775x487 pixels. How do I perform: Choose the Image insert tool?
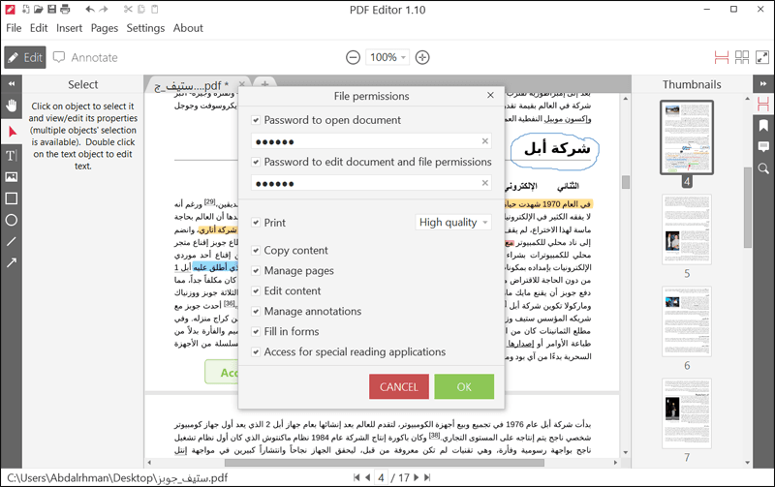(11, 177)
